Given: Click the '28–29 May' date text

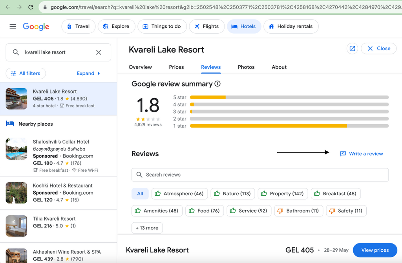Looking at the screenshot, I should tap(336, 250).
